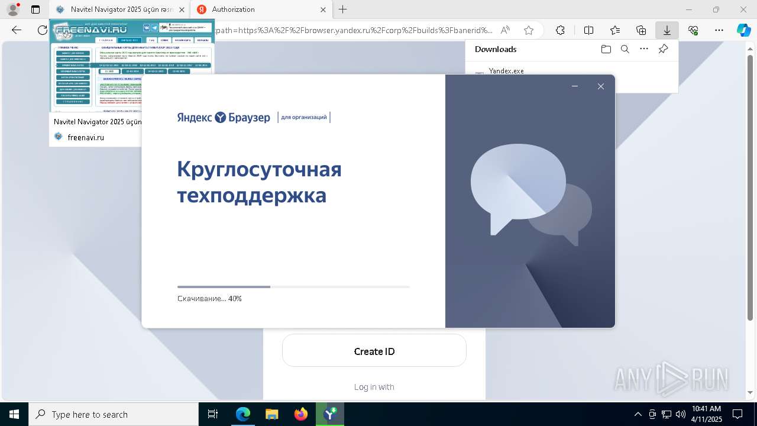Search downloads in Downloads panel

[625, 49]
